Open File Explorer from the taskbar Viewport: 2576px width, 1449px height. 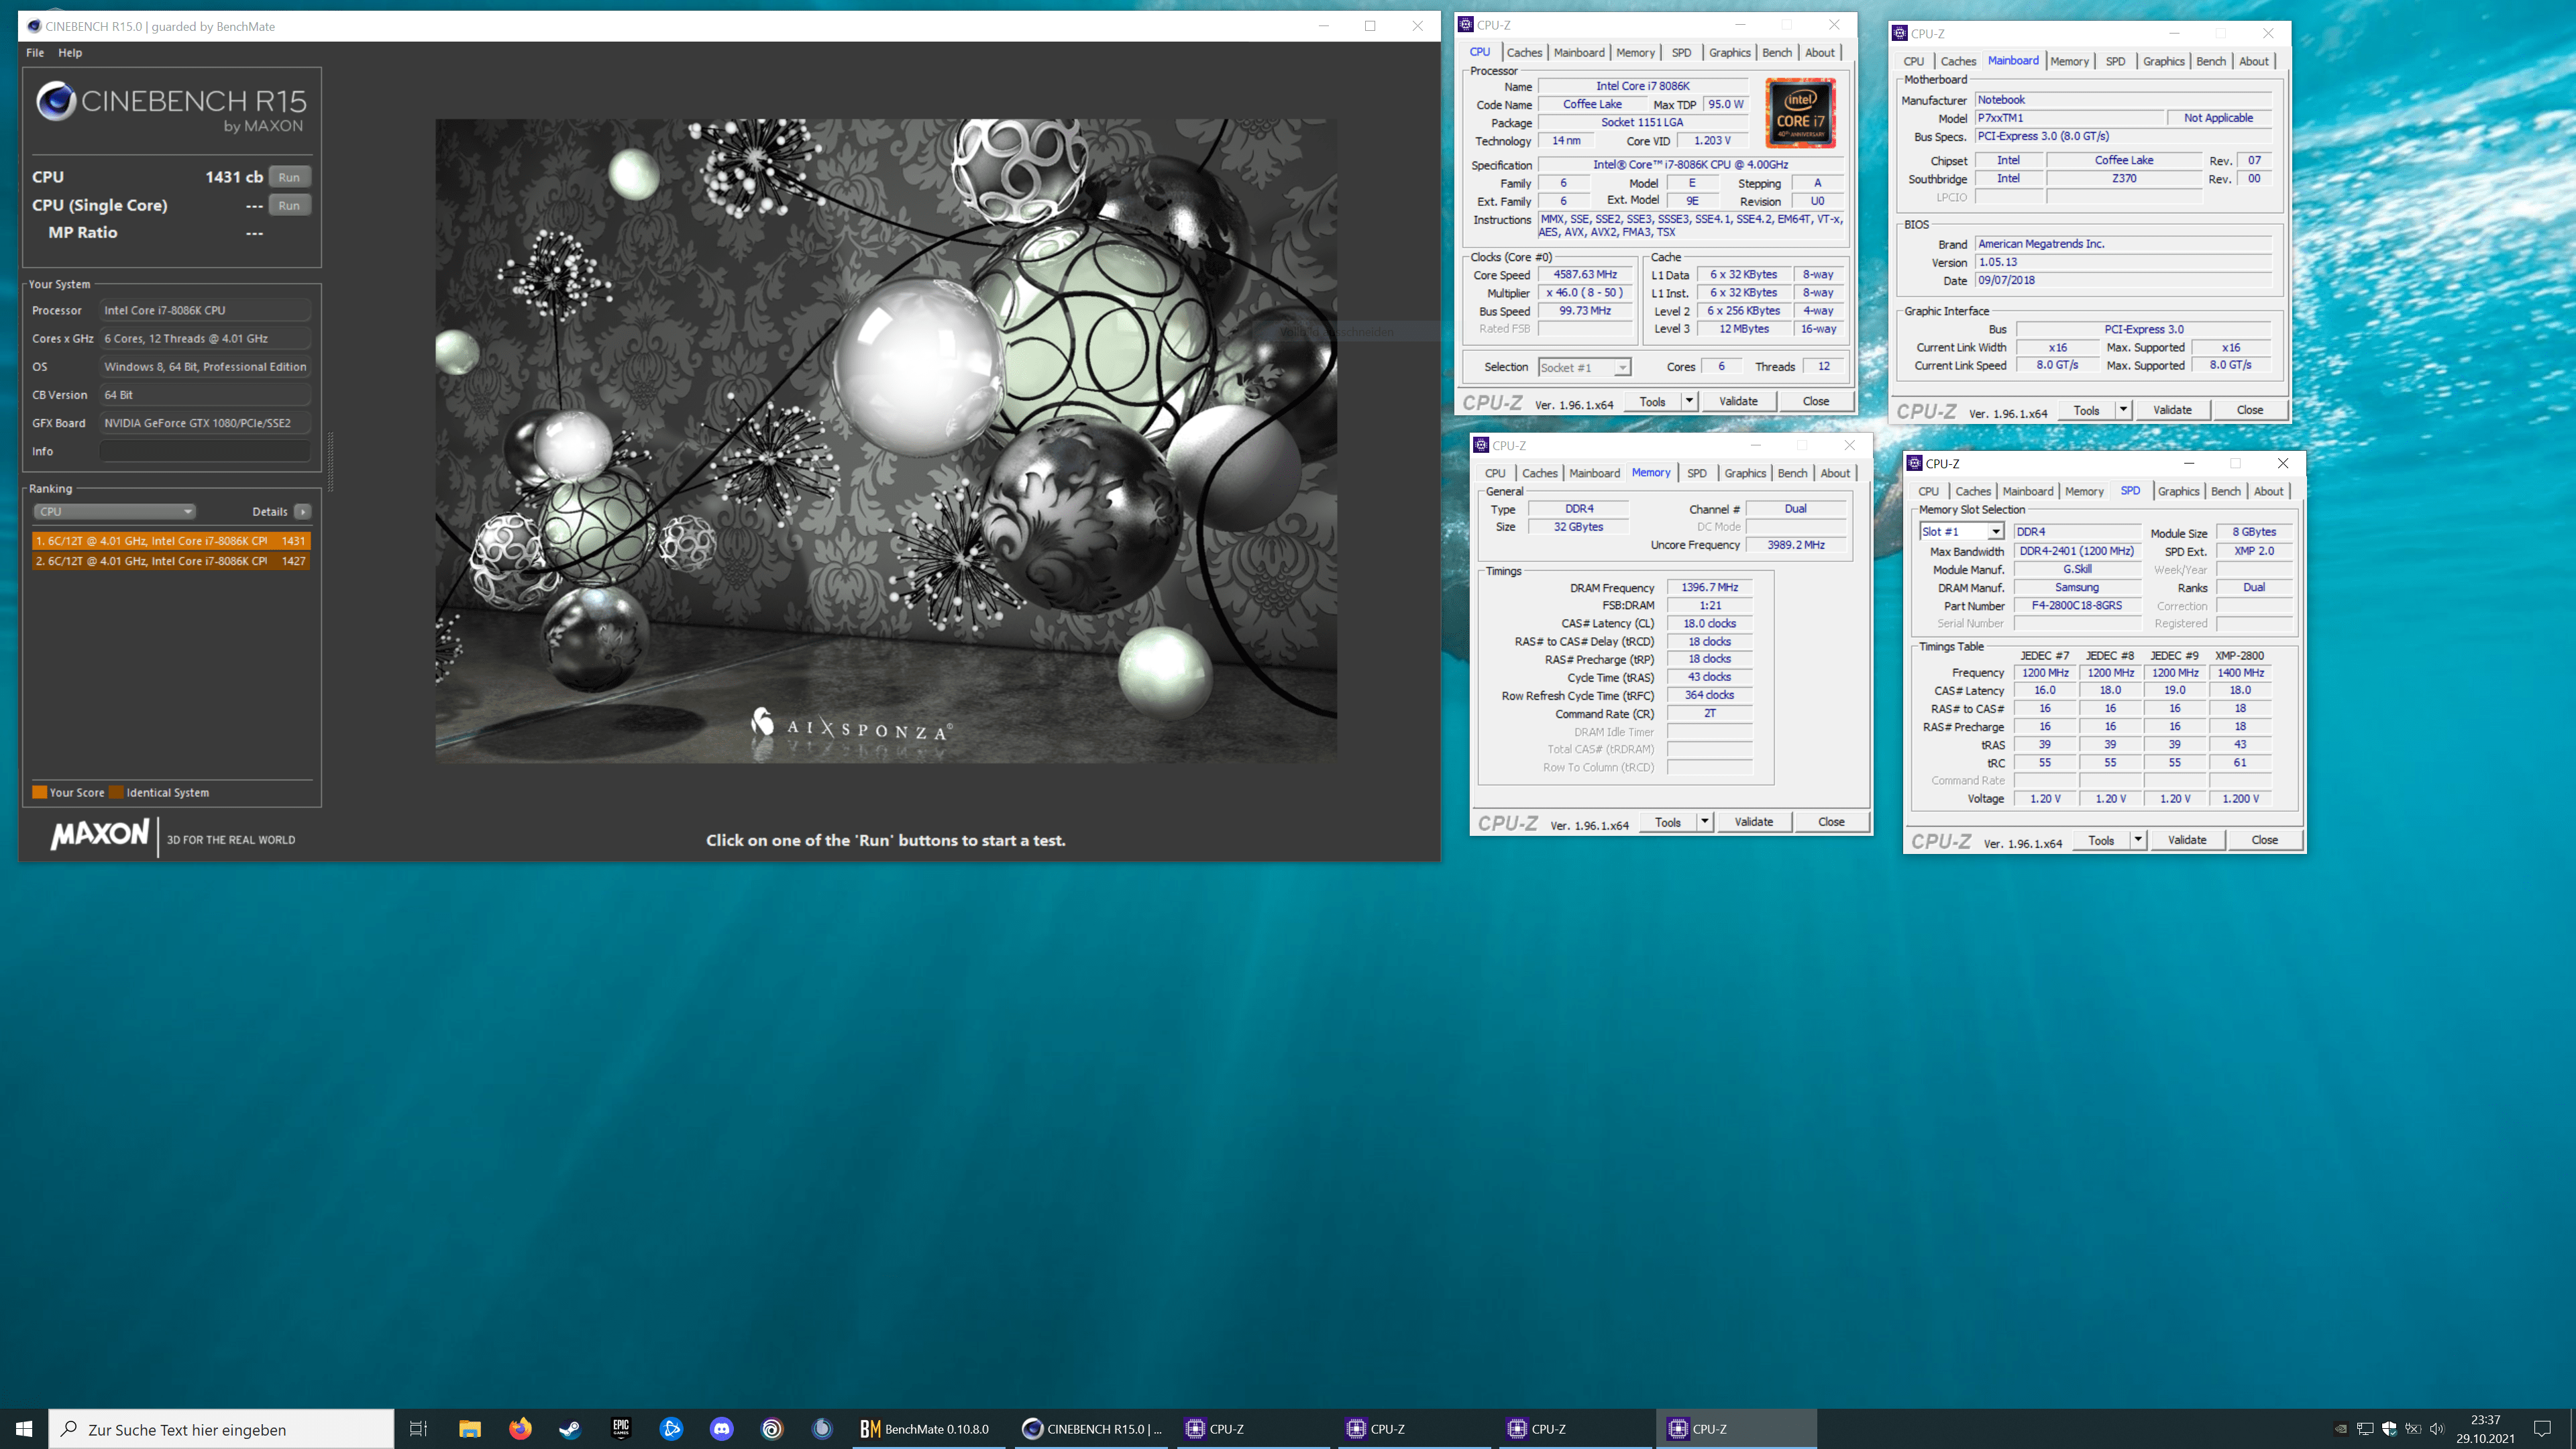[x=470, y=1429]
